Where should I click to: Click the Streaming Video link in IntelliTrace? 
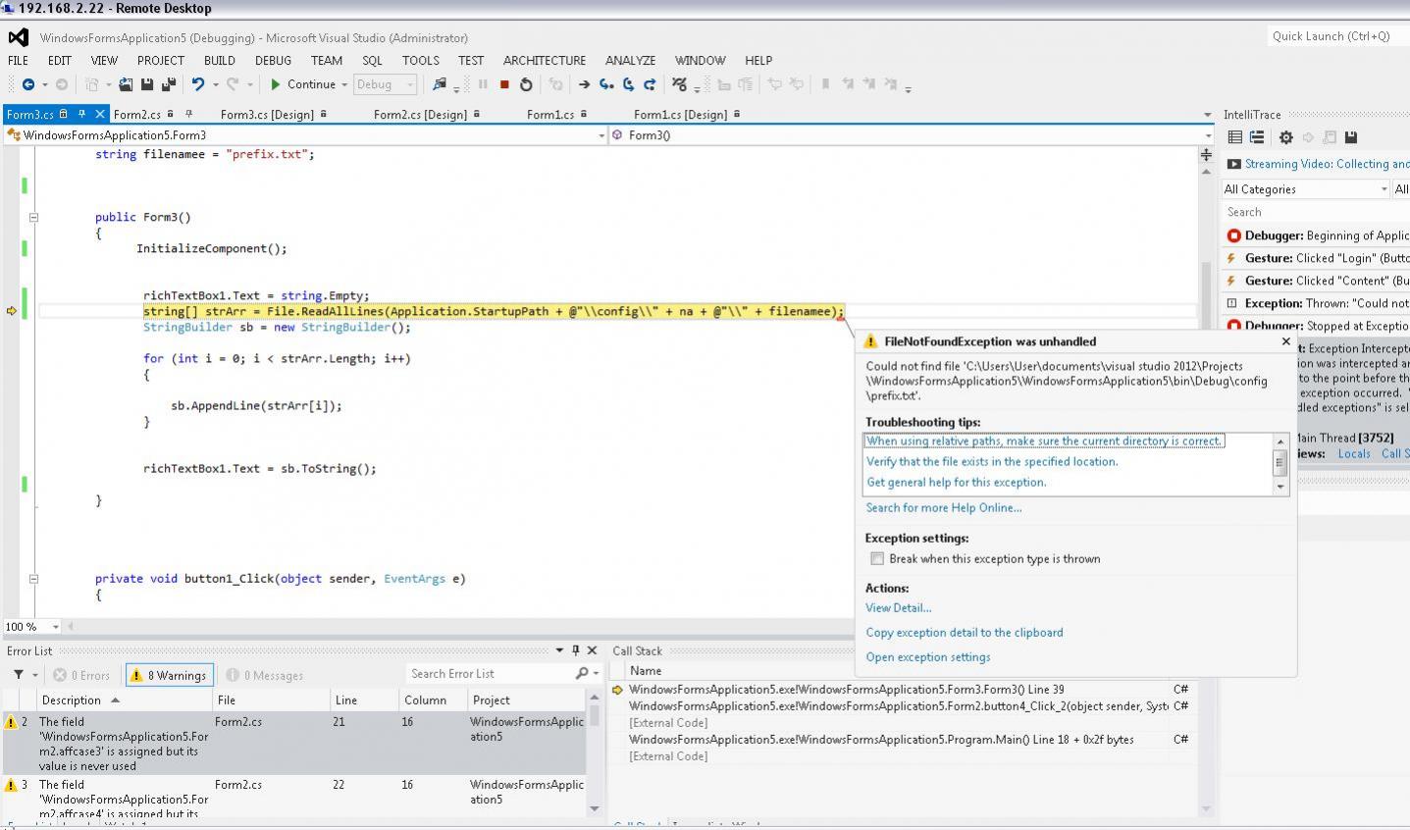pos(1327,164)
